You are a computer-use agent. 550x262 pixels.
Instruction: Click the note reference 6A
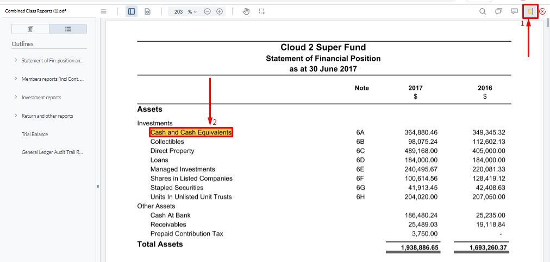pyautogui.click(x=360, y=132)
